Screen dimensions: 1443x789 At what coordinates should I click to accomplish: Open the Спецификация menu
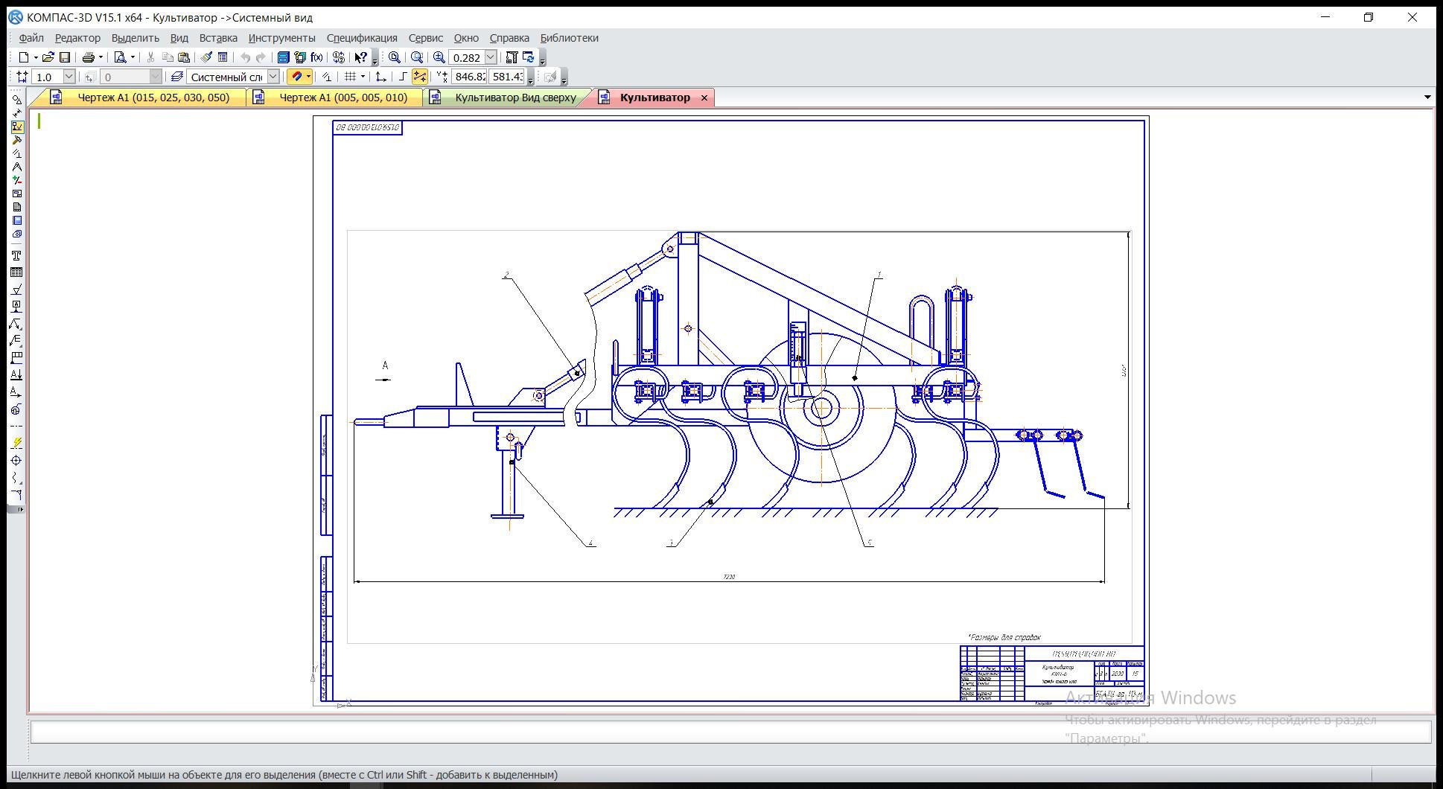click(x=362, y=38)
